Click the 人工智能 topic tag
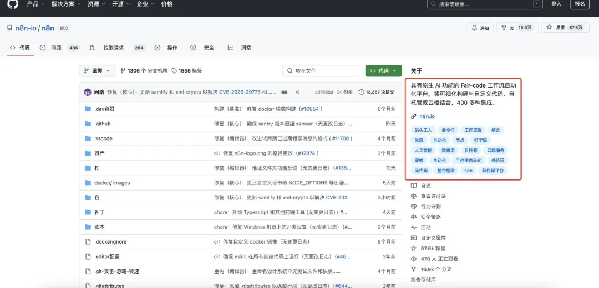The width and height of the screenshot is (599, 288). (423, 150)
